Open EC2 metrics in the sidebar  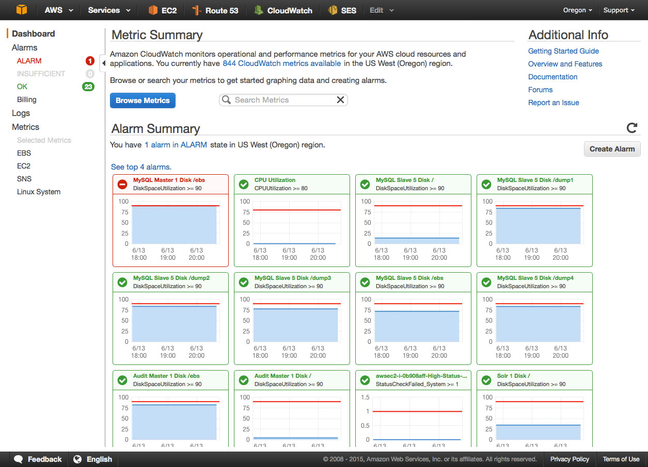(24, 166)
